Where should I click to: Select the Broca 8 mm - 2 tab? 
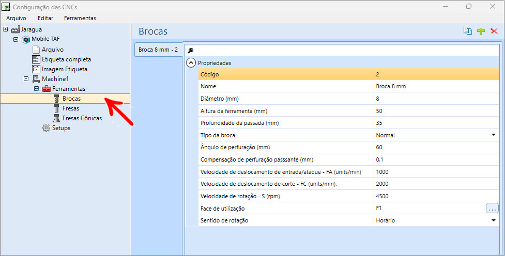point(158,50)
